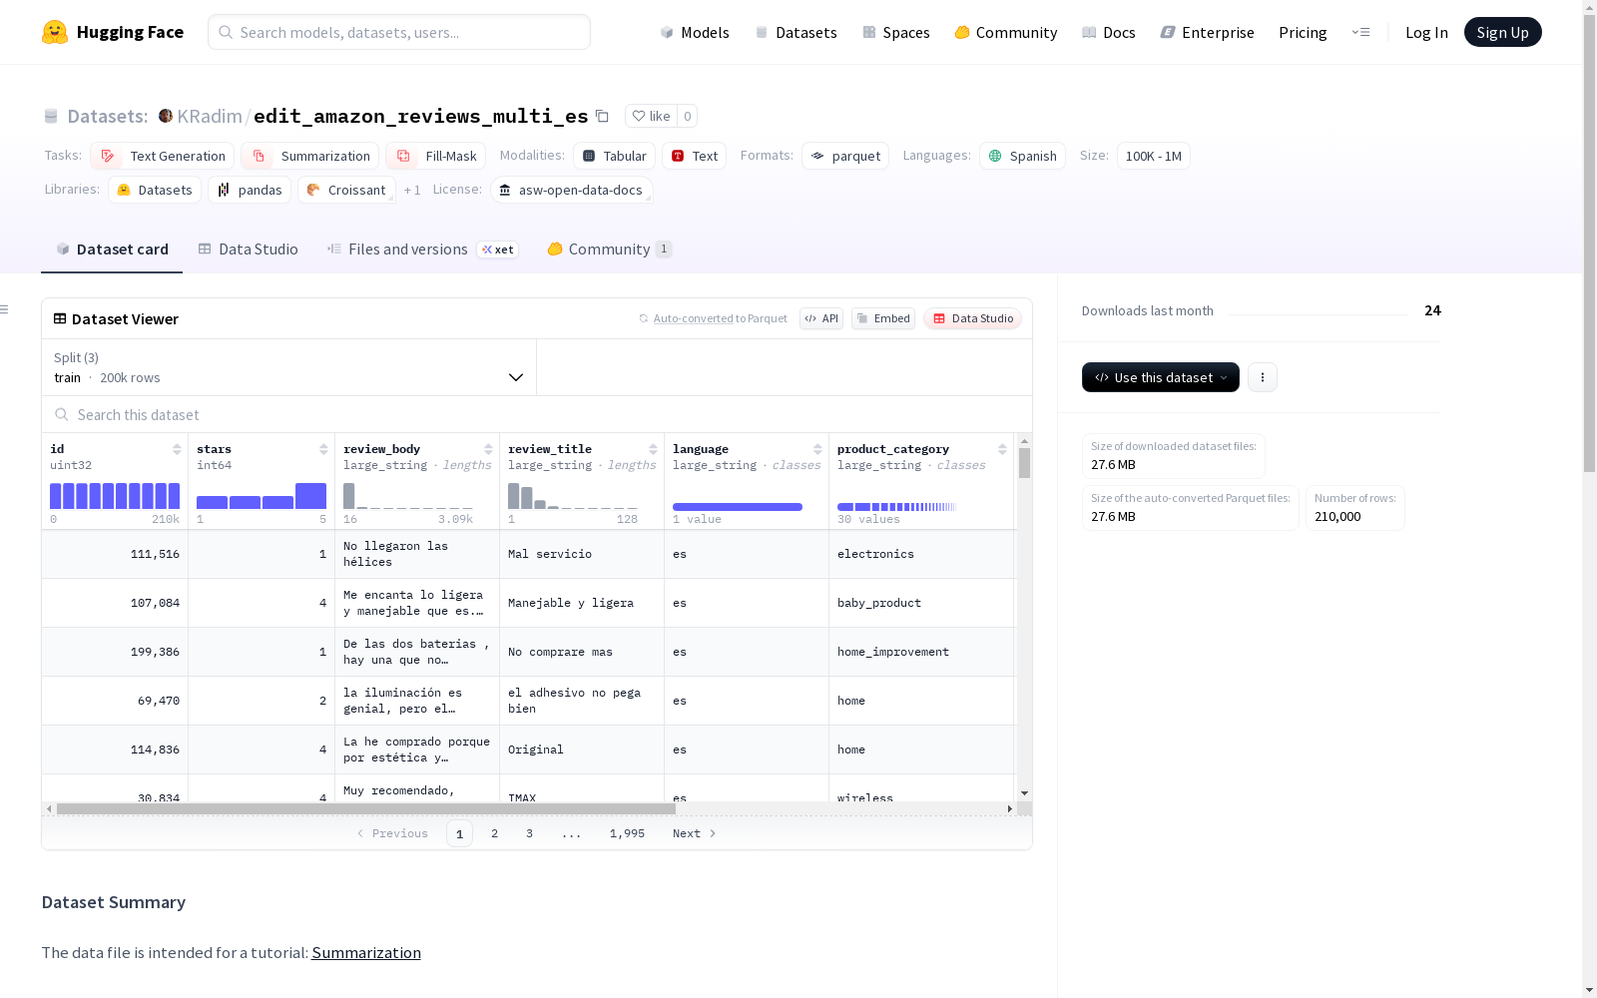
Task: Jump to last page 1,995
Action: 627,833
